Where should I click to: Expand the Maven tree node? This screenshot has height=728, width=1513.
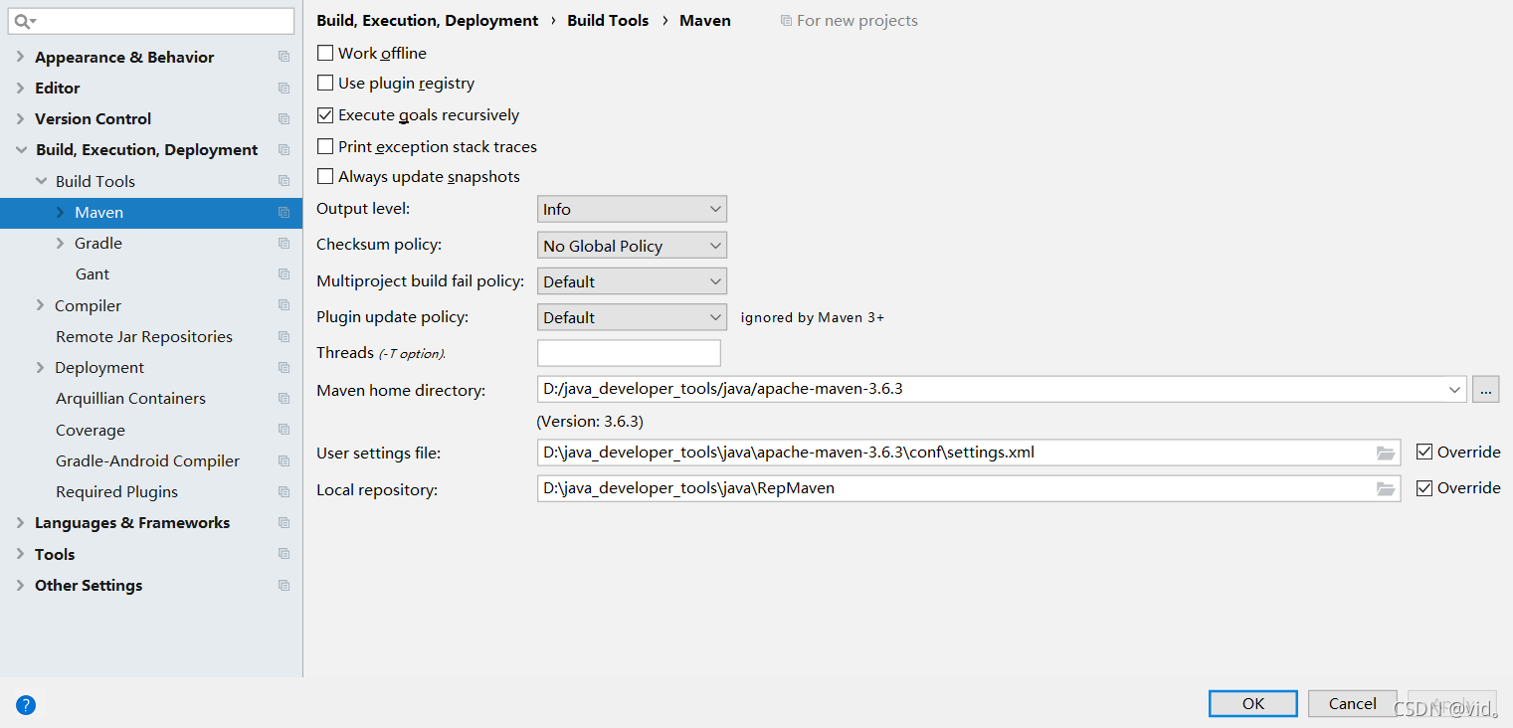point(60,212)
